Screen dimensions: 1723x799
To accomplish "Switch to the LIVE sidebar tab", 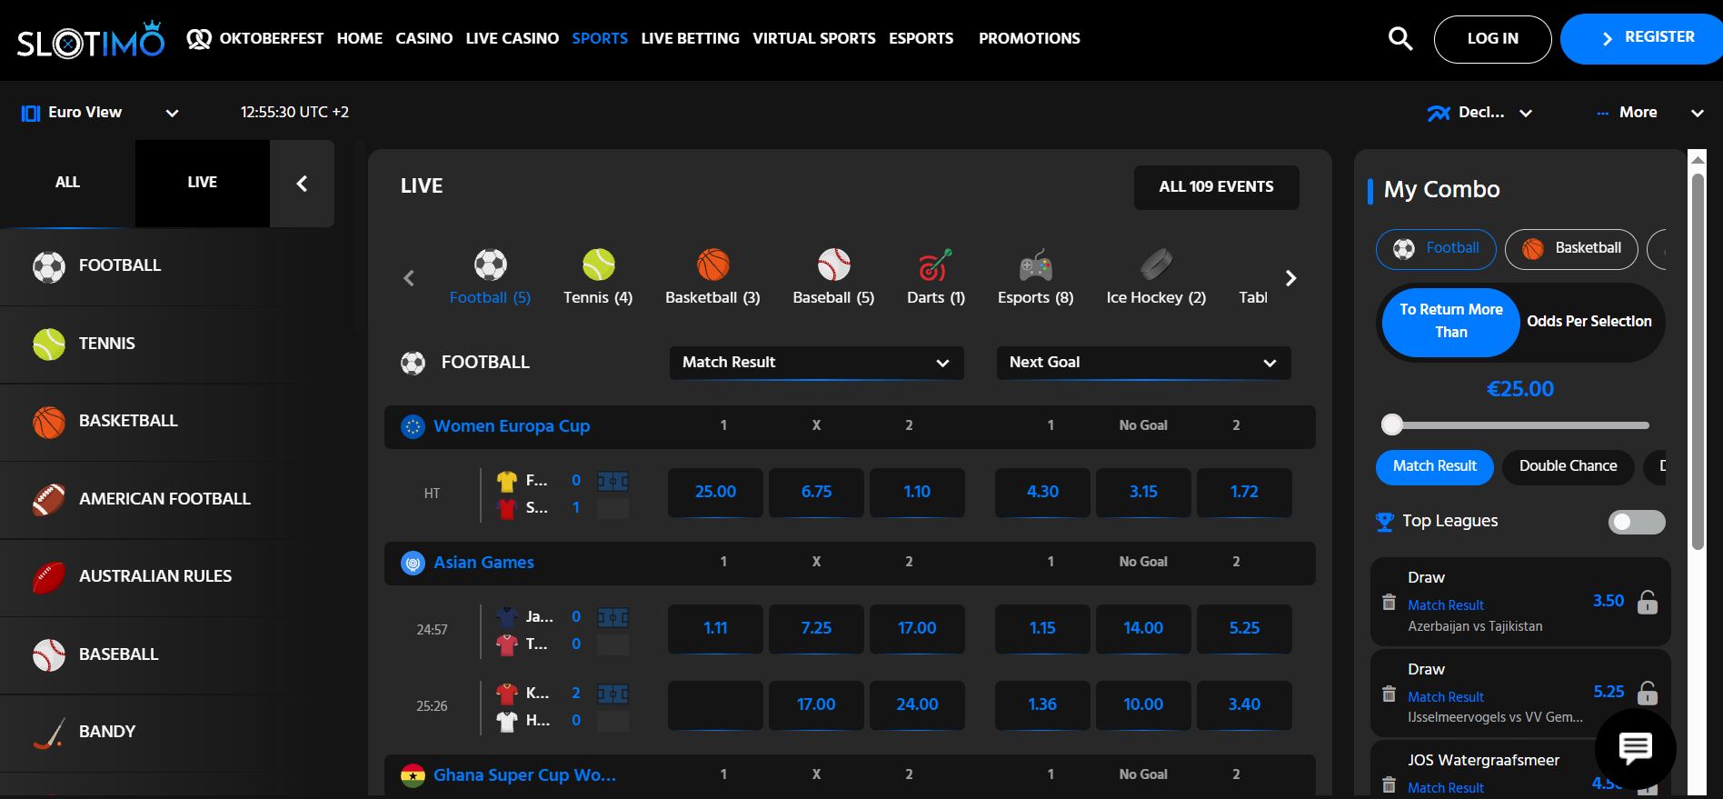I will tap(203, 183).
